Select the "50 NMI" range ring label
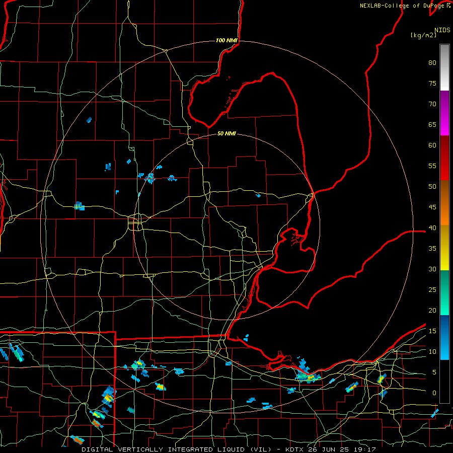Viewport: 453px width, 453px height. pyautogui.click(x=226, y=133)
